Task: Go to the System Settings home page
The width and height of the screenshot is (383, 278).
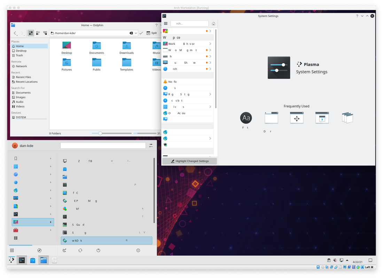Action: [x=213, y=24]
